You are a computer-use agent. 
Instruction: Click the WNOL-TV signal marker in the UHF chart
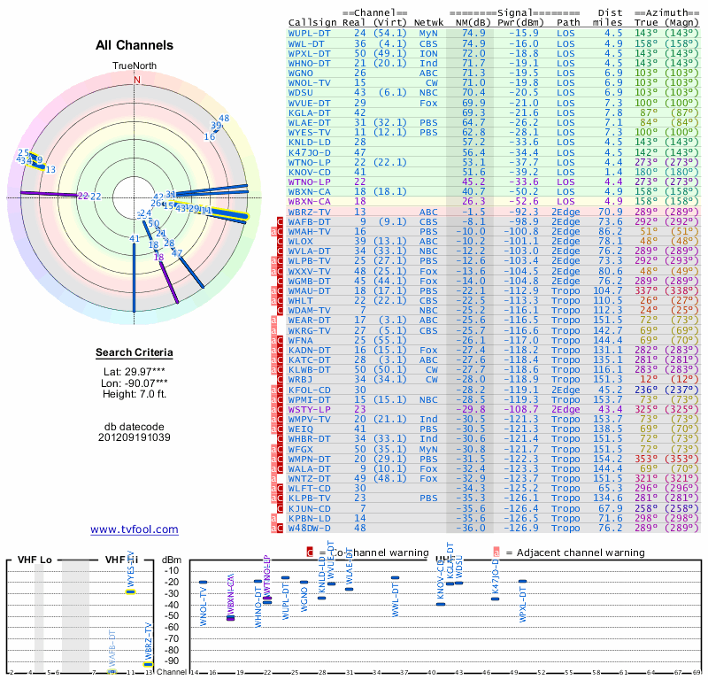pyautogui.click(x=204, y=583)
